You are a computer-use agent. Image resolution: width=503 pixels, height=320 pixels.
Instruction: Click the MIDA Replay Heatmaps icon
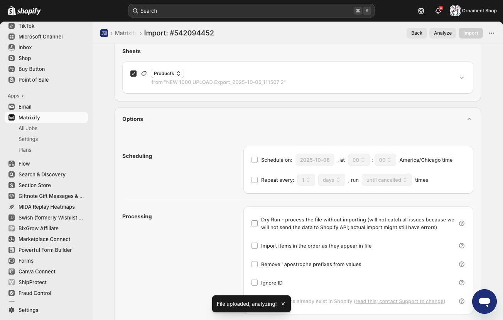click(12, 207)
